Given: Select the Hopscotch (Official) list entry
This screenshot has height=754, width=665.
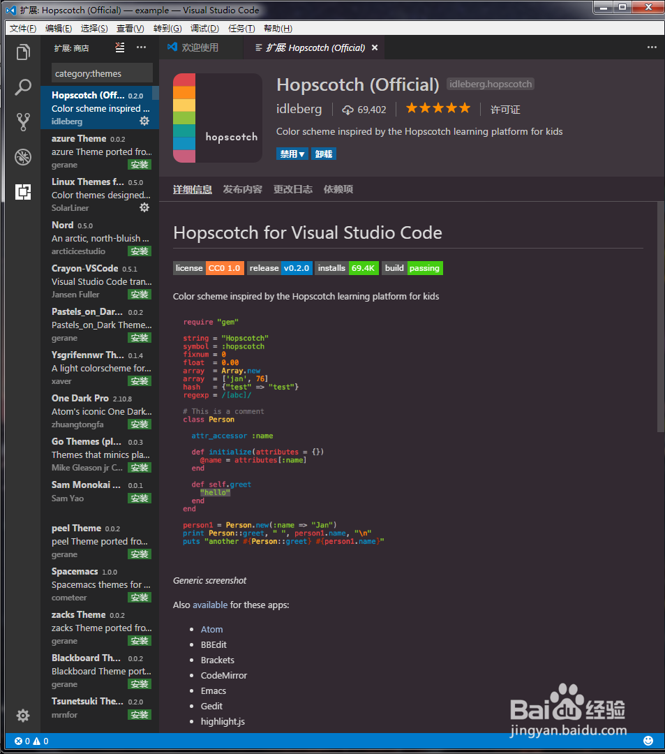Looking at the screenshot, I should (100, 108).
